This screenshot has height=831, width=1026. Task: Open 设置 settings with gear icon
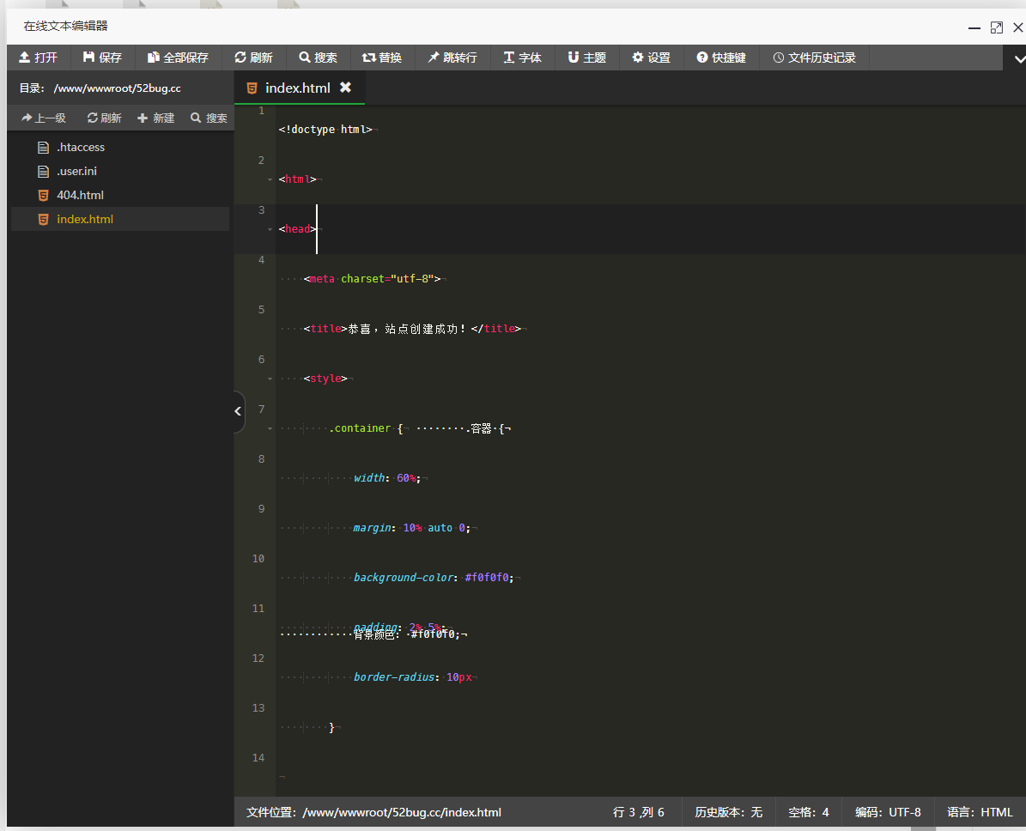click(x=651, y=58)
